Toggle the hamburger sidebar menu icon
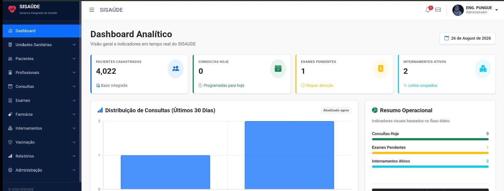 click(x=92, y=10)
